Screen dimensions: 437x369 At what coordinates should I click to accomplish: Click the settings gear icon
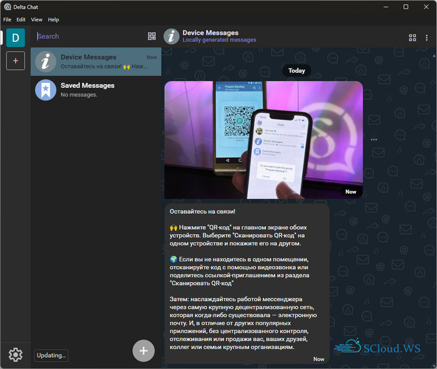16,355
